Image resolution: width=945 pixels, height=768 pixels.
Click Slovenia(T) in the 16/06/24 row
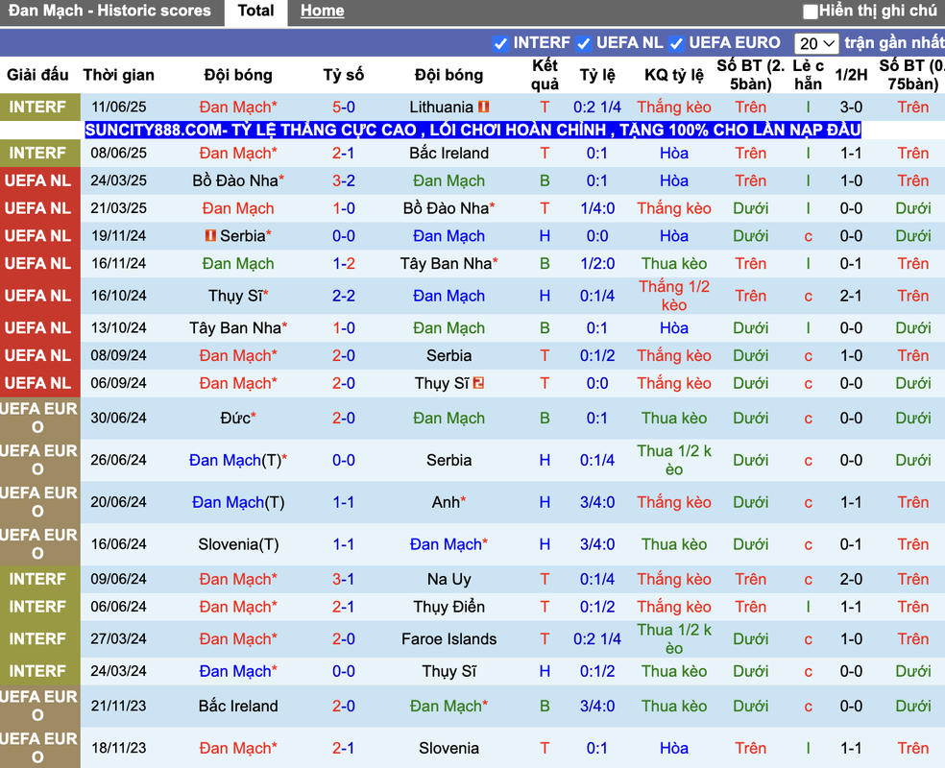238,544
